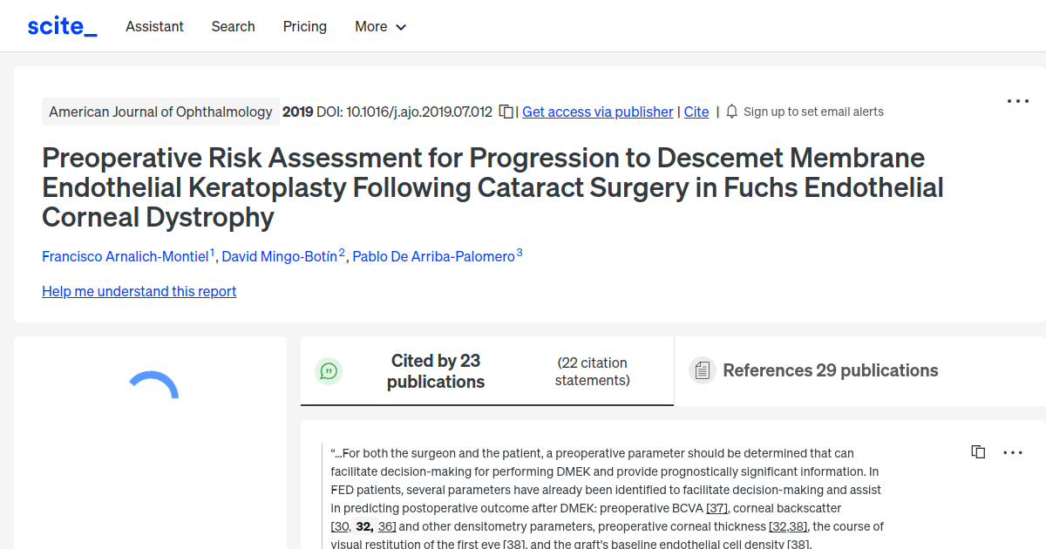Open author Francisco Arnalich-Montiel's profile
This screenshot has height=549, width=1046.
coord(126,256)
